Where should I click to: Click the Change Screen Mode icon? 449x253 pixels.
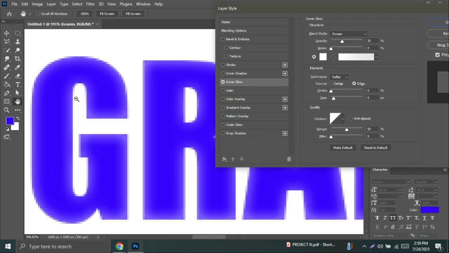[7, 137]
